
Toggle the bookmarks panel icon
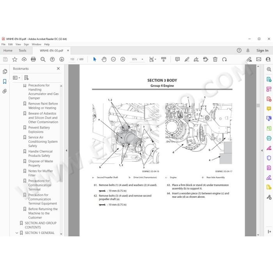click(5, 81)
